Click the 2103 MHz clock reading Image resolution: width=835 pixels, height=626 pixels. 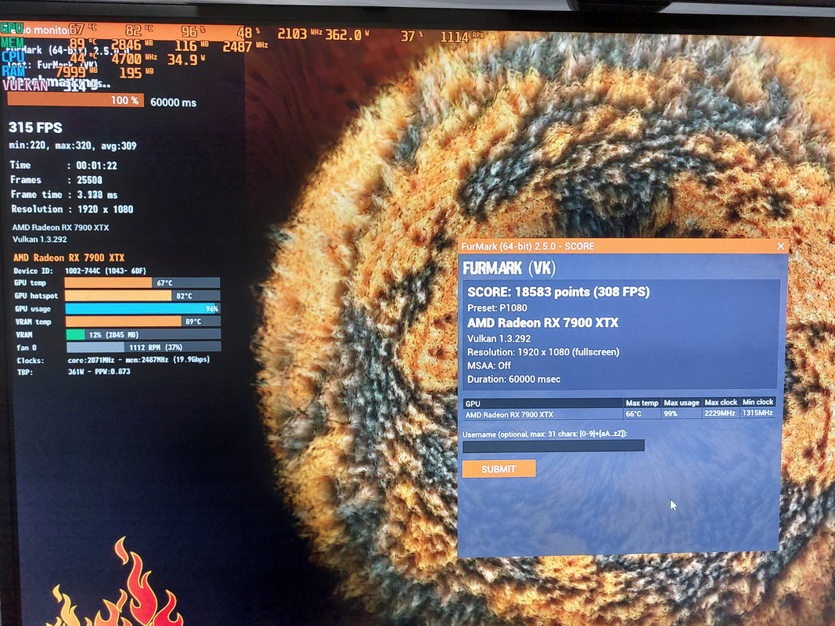coord(299,34)
